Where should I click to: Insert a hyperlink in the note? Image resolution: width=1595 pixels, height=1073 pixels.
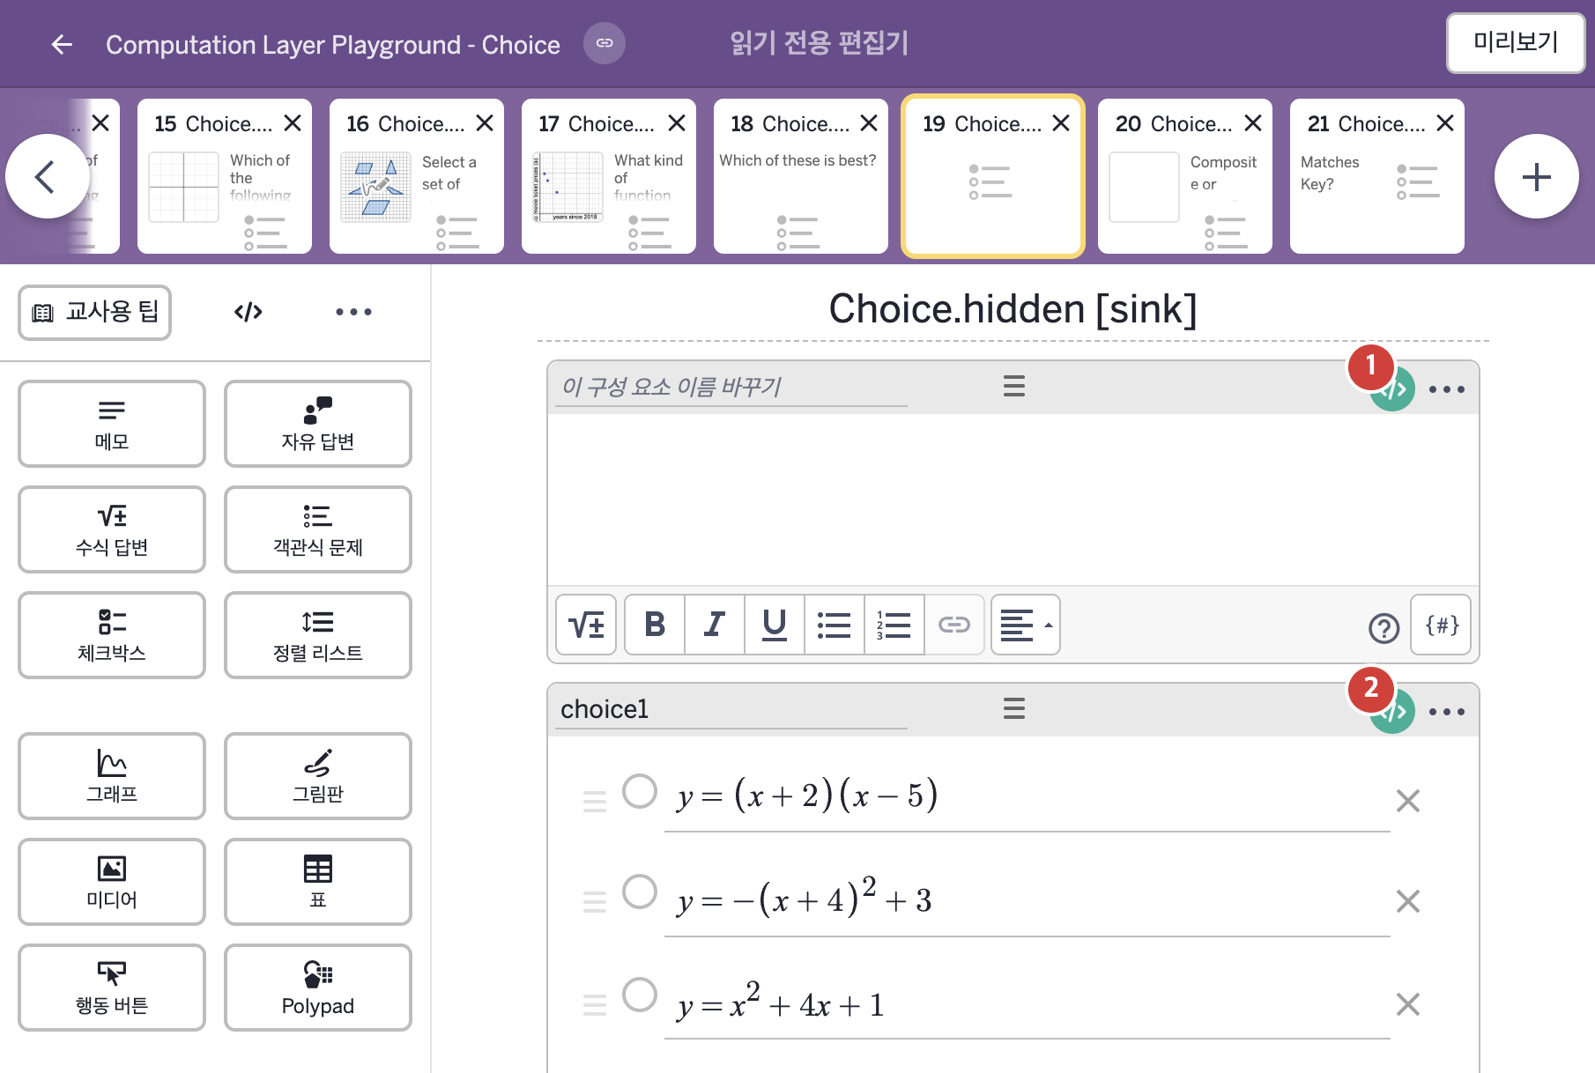coord(954,625)
